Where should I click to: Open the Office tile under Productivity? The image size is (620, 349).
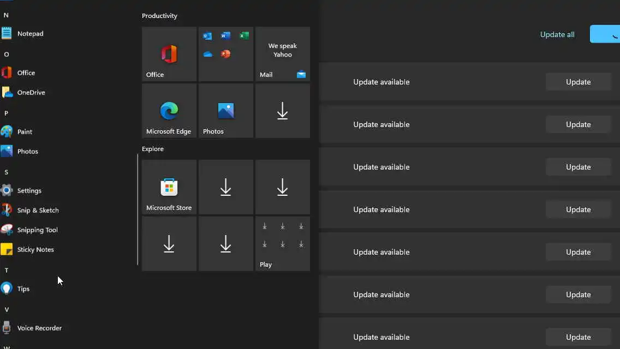(x=169, y=54)
